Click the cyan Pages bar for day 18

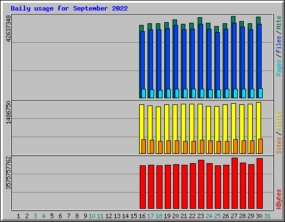coord(160,94)
